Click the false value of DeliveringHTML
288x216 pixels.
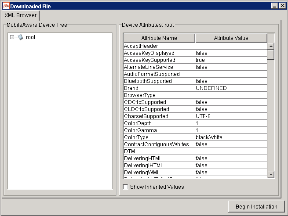click(231, 158)
